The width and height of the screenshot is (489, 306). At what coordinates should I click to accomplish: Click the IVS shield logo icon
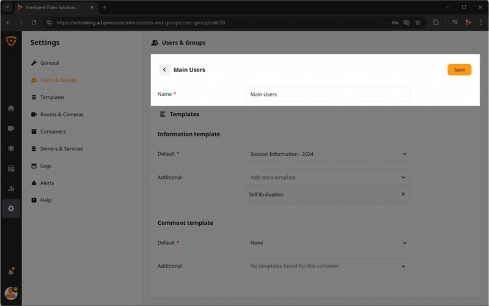11,42
